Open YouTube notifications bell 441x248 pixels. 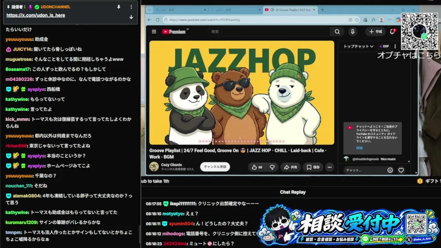392,32
